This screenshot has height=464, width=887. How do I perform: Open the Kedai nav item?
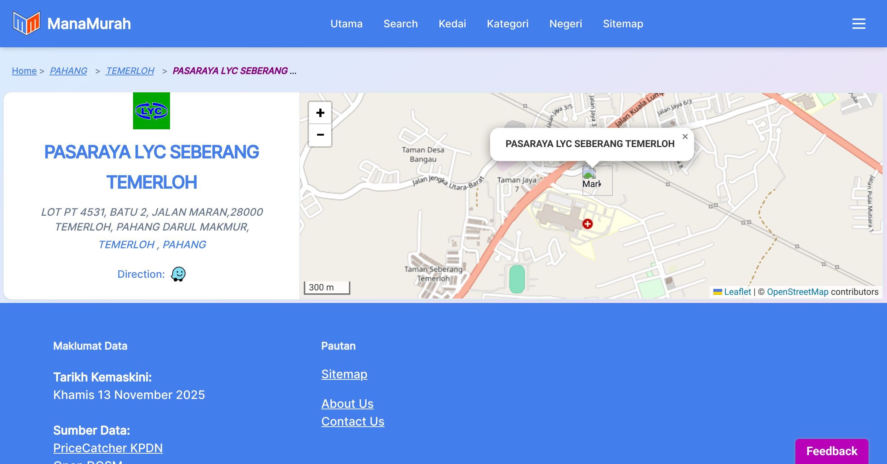[452, 24]
